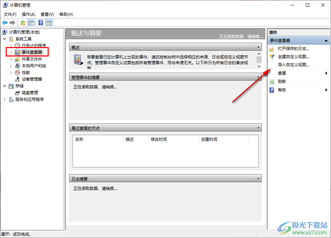Click the refresh icon beside 刷新
The width and height of the screenshot is (331, 238).
pos(272,82)
